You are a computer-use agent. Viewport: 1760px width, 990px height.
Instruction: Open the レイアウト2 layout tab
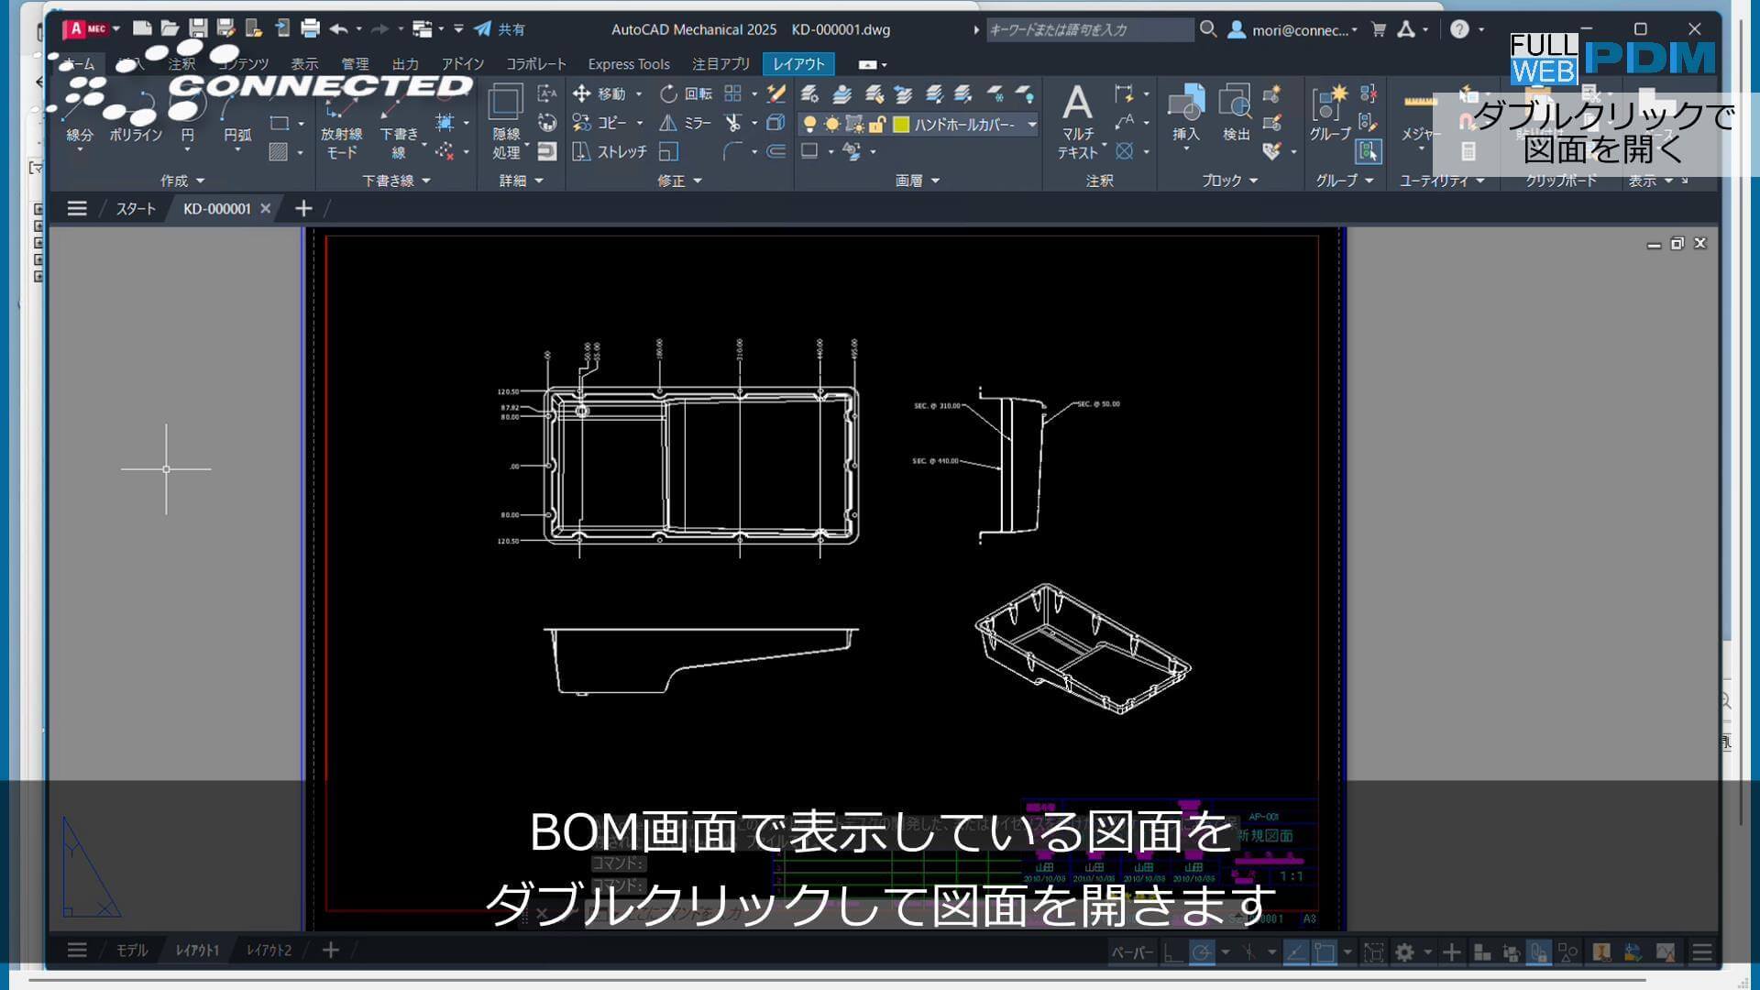269,950
